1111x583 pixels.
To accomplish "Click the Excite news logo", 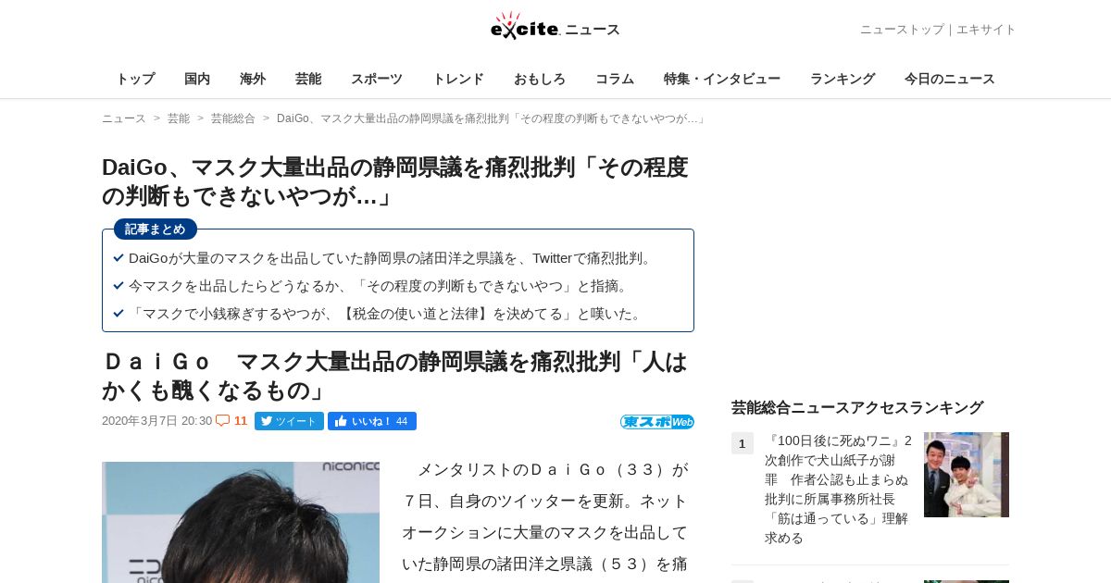I will point(555,26).
